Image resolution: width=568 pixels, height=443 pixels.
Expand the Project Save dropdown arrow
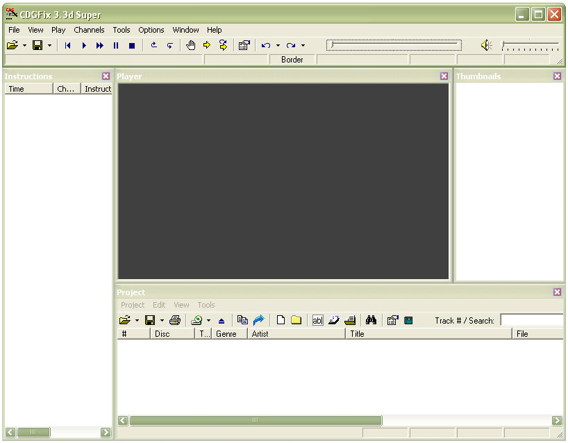[162, 321]
